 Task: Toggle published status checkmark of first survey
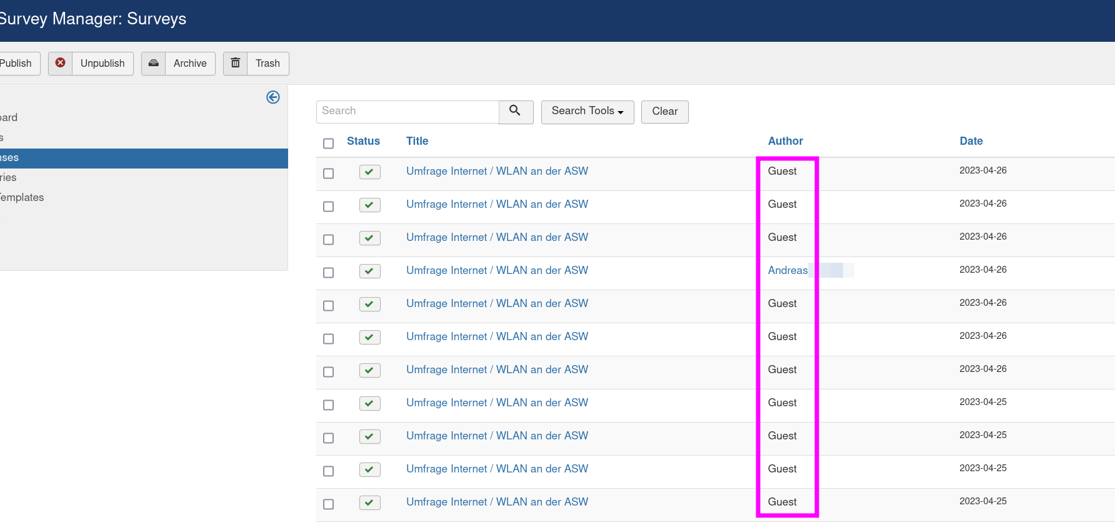pos(369,172)
